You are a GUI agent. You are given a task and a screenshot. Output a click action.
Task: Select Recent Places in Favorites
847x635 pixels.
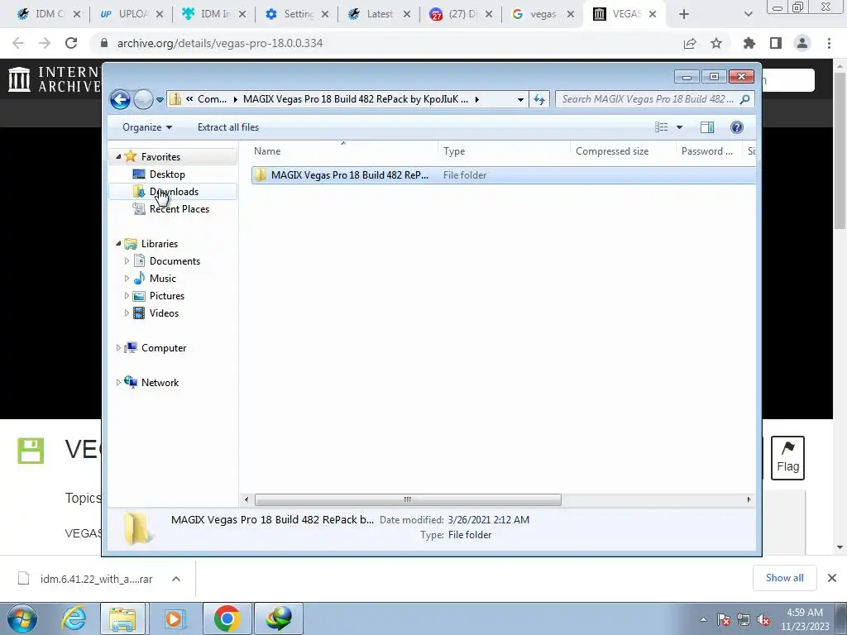pos(179,209)
